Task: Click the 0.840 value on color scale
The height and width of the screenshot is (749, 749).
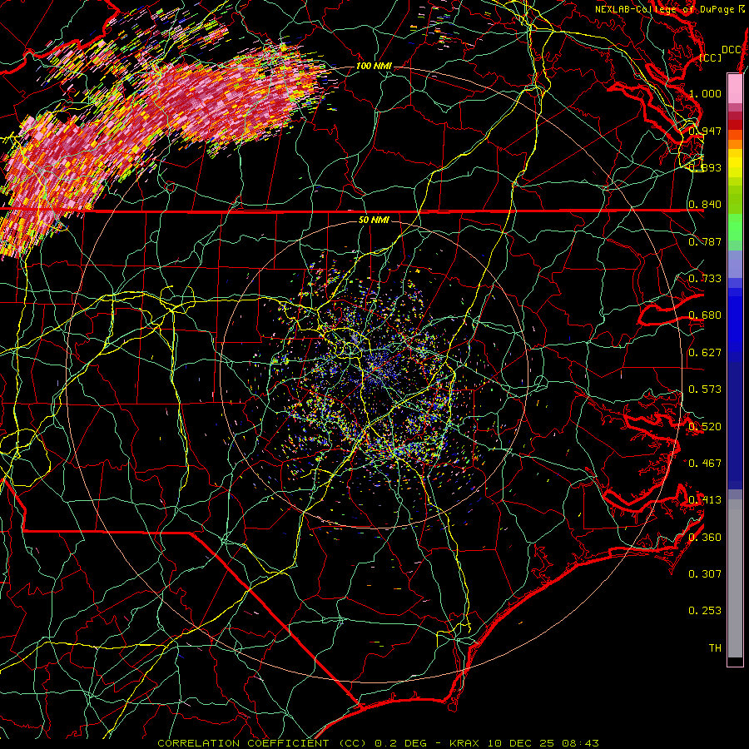Action: click(705, 205)
